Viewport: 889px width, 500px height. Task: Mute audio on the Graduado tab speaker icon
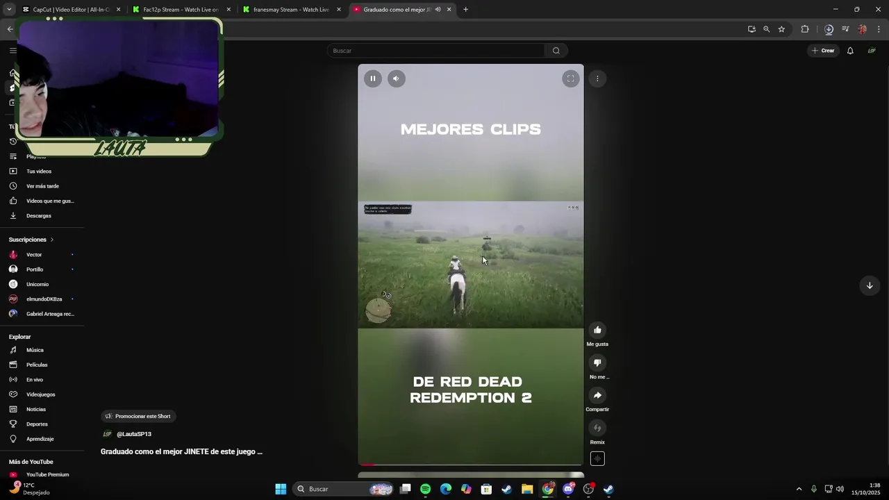438,10
